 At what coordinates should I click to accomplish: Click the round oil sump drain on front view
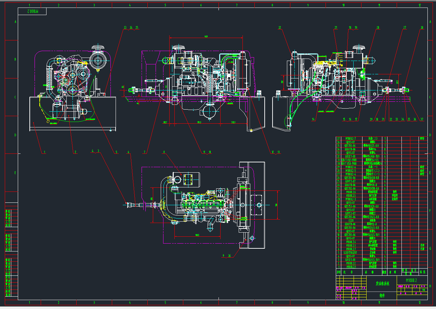[209, 111]
